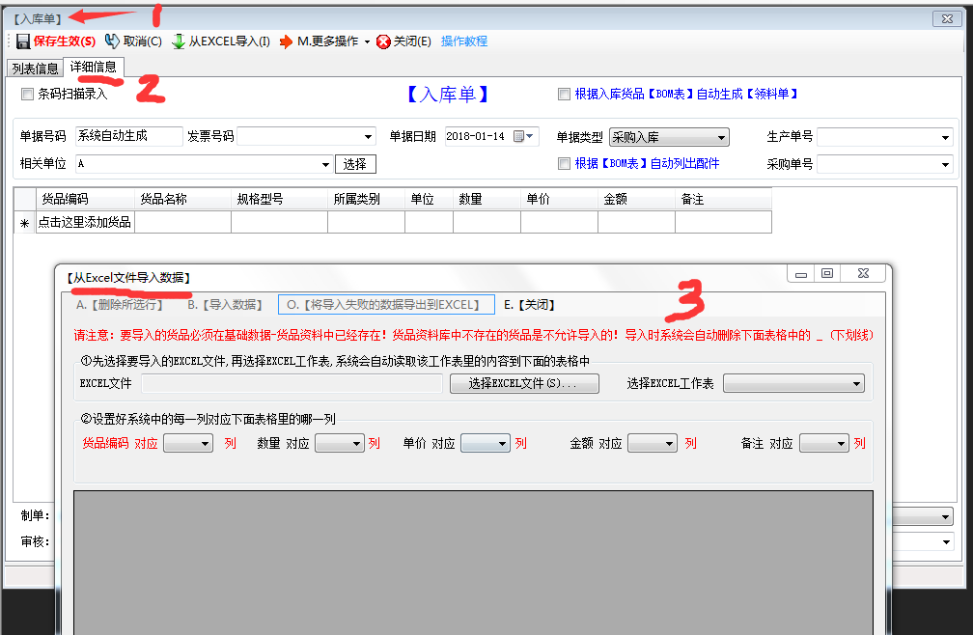
Task: Open the 操作教程 tutorial link
Action: point(464,41)
